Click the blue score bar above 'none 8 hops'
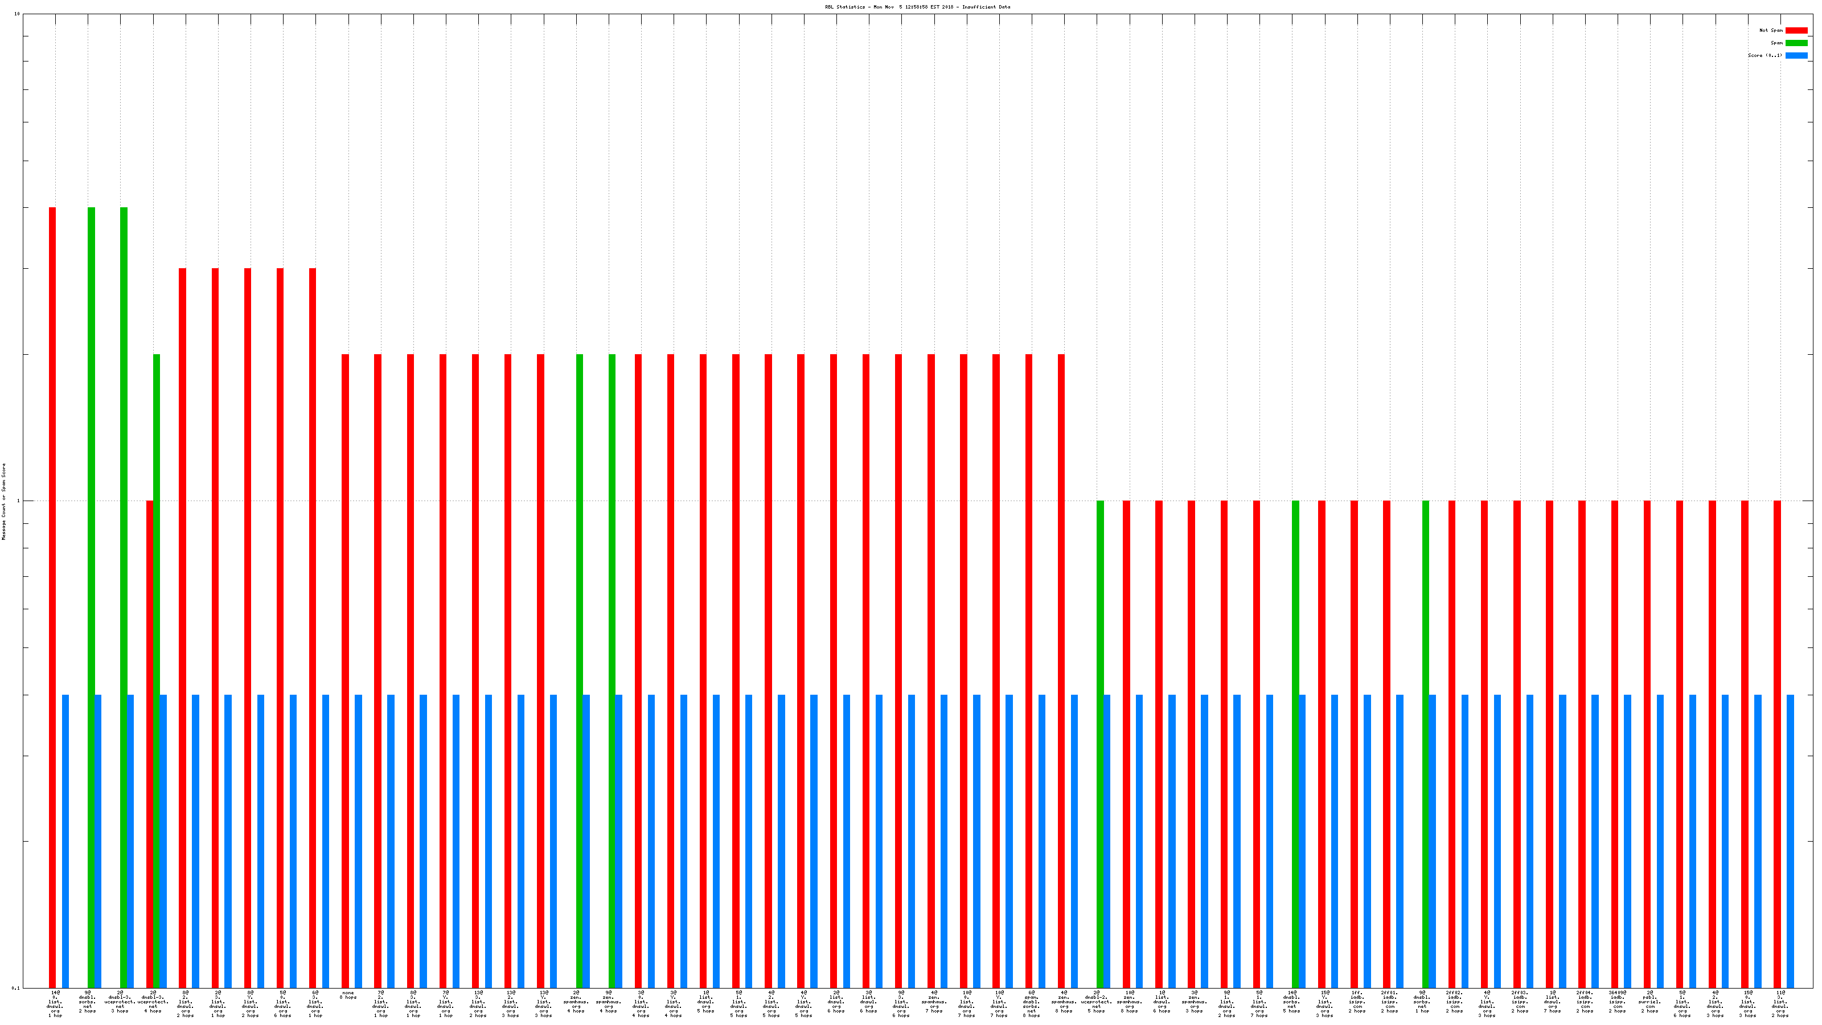Screen dimensions: 1822x1025 359,840
